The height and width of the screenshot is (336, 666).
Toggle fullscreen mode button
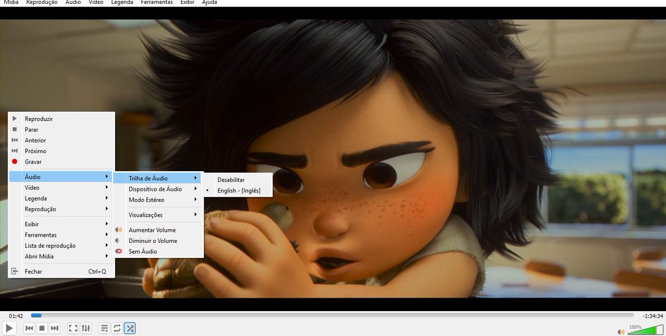coord(73,328)
